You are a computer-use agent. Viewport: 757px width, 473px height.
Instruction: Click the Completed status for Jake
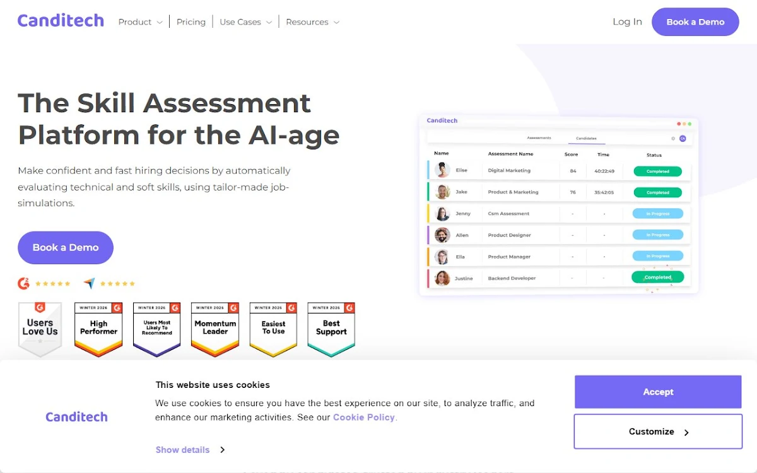tap(657, 192)
